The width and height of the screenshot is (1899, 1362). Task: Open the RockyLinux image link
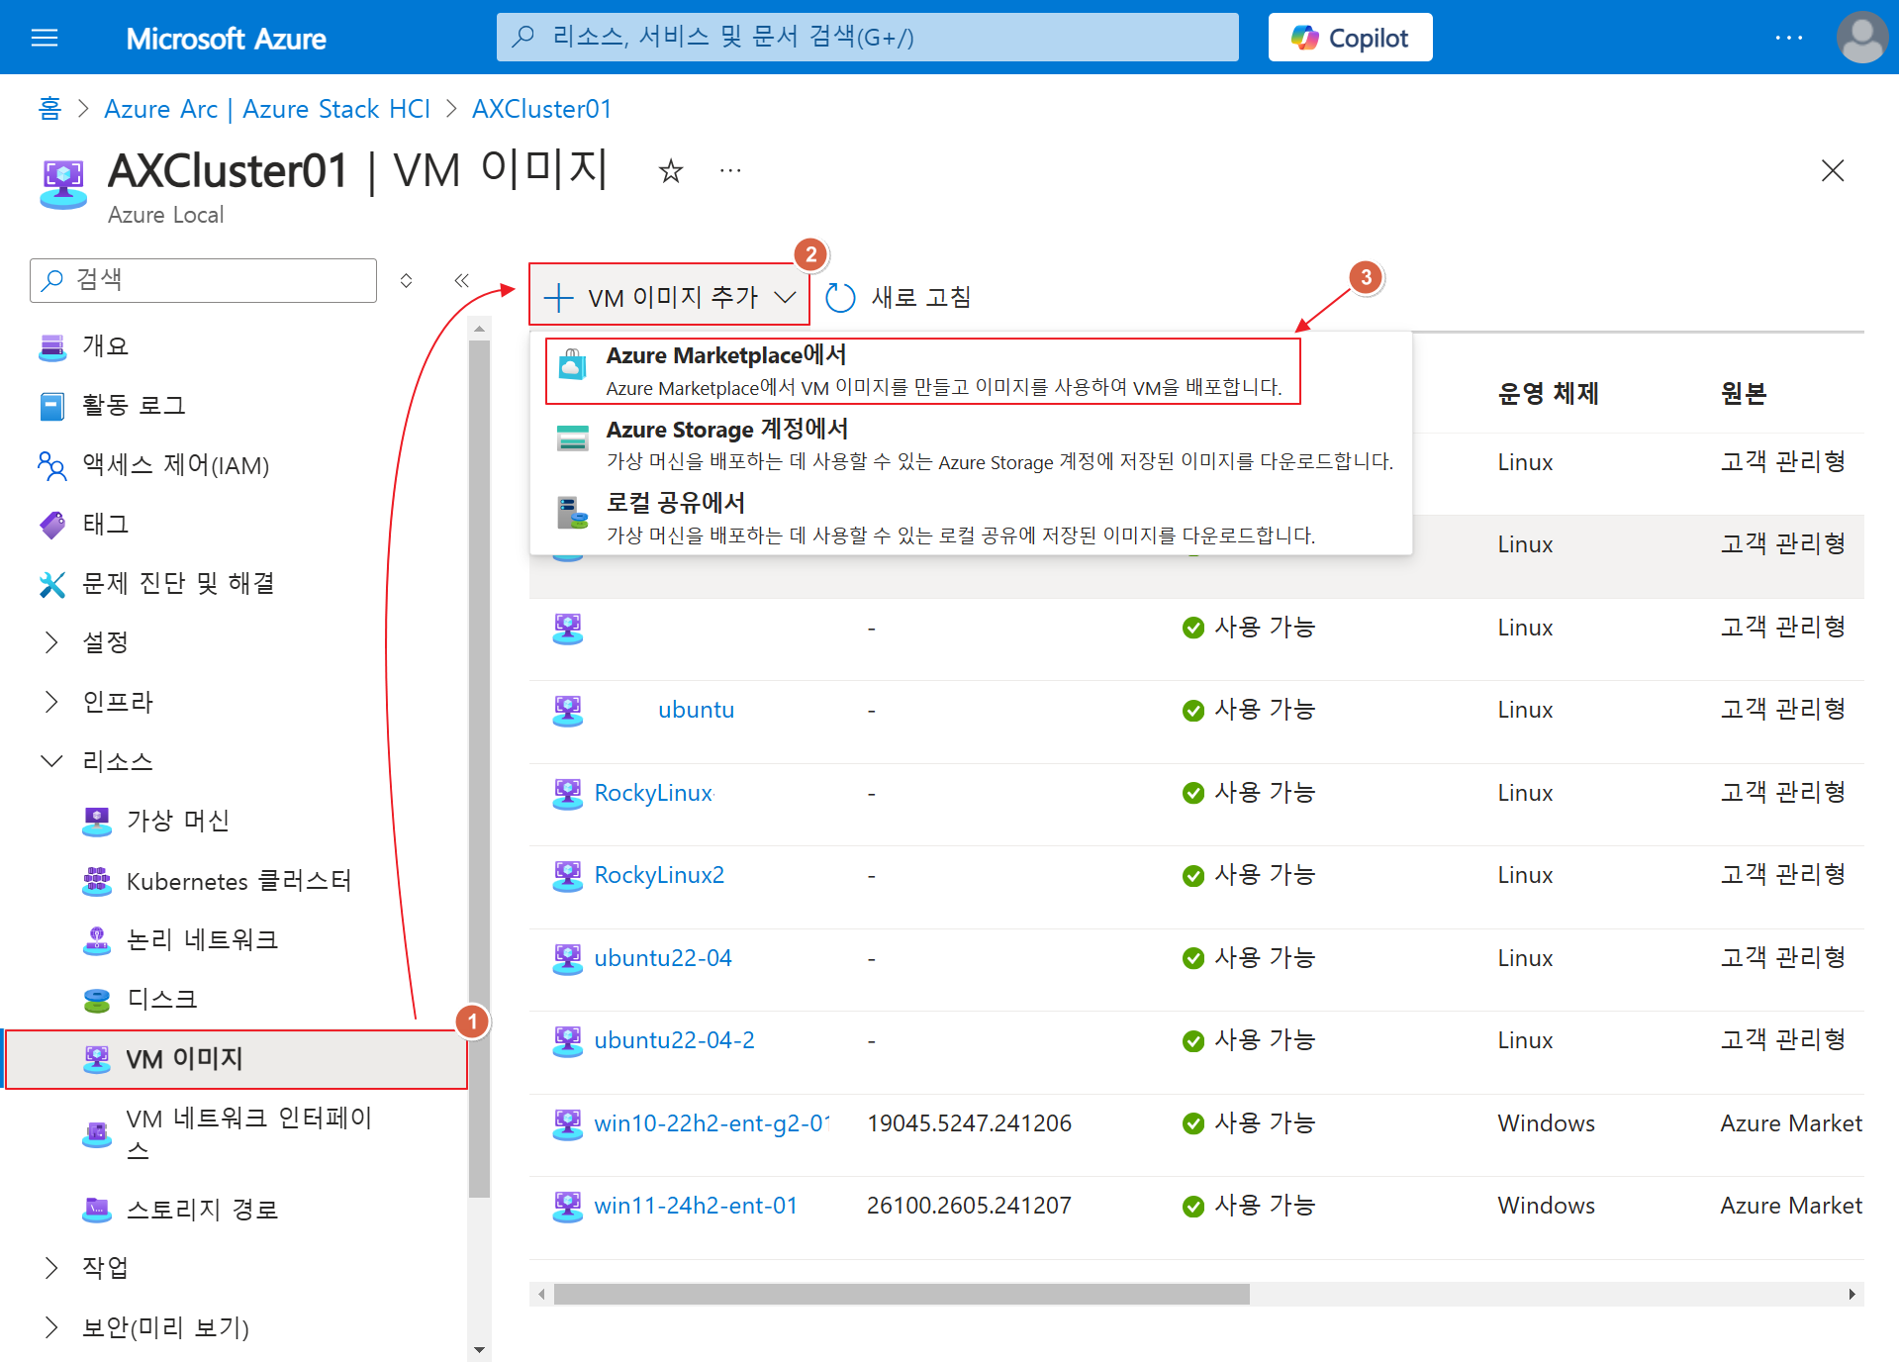(x=653, y=793)
